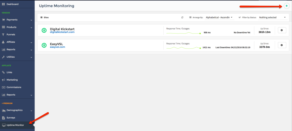
Task: Expand the Products submenu chevron
Action: tap(31, 28)
